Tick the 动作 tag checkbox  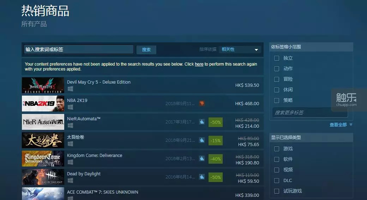277,68
